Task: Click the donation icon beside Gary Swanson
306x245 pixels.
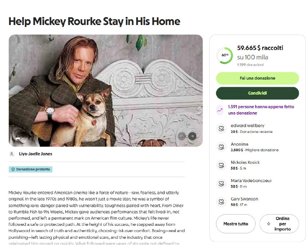Action: click(x=221, y=202)
